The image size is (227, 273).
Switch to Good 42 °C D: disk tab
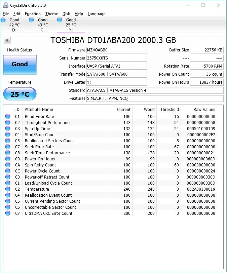coord(14,25)
